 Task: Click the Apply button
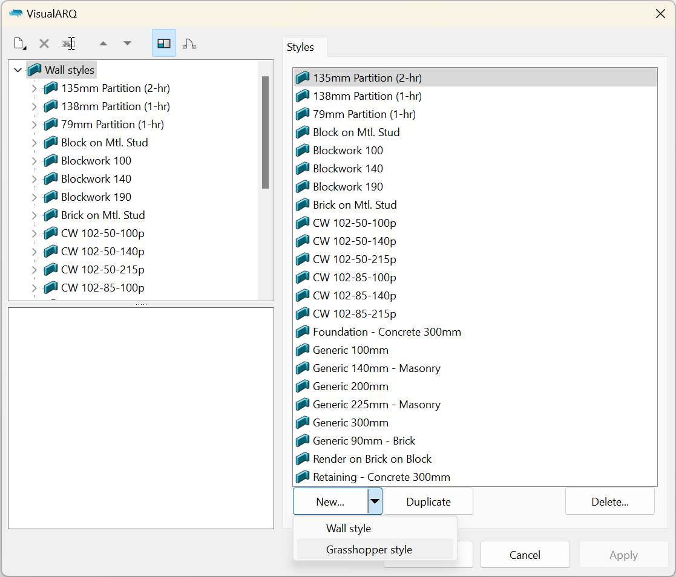click(x=623, y=555)
